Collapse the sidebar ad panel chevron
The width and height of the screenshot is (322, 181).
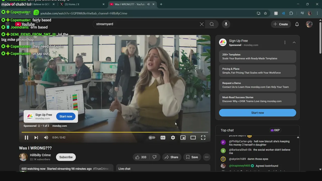pyautogui.click(x=294, y=42)
